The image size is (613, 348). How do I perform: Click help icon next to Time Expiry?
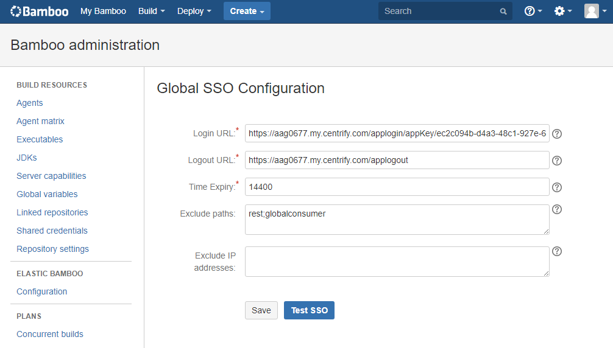tap(556, 187)
